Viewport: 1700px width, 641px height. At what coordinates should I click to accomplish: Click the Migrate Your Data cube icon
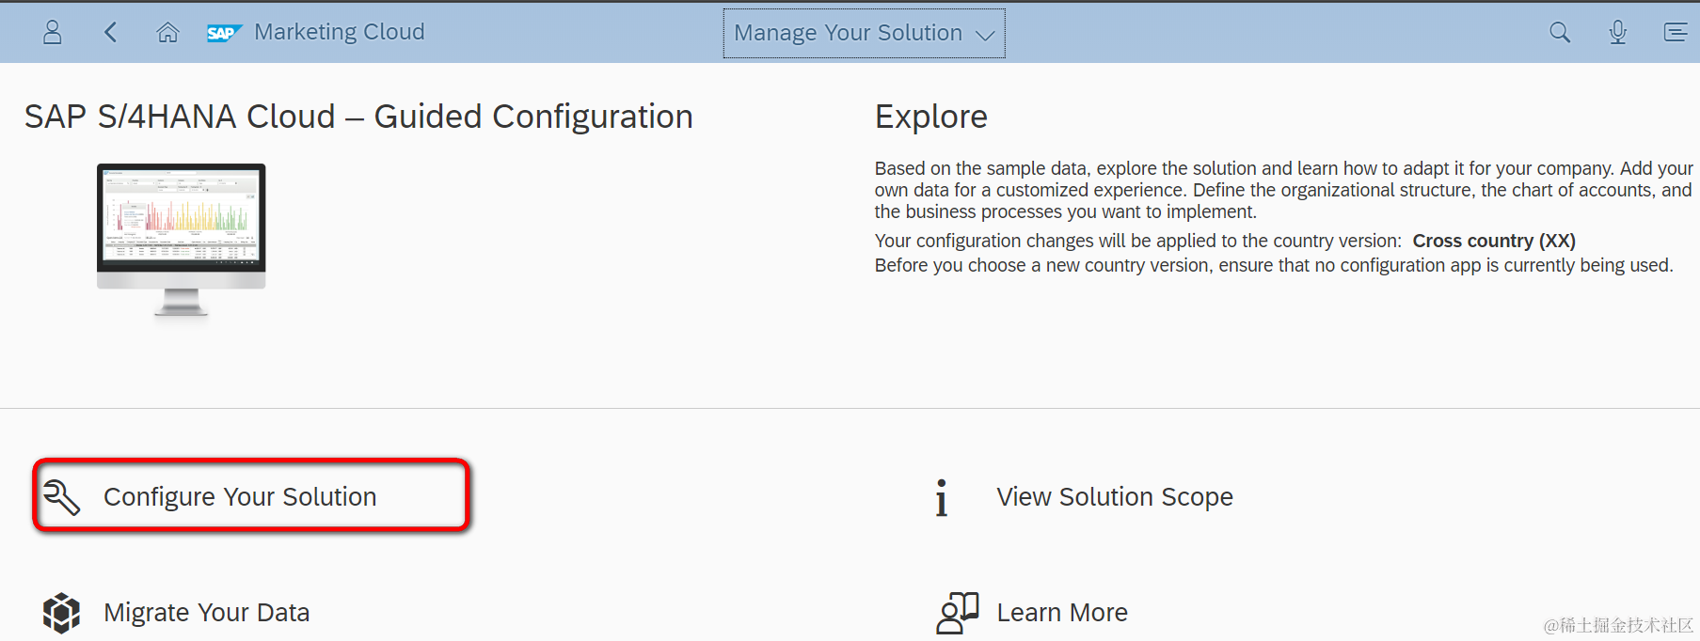pyautogui.click(x=62, y=613)
